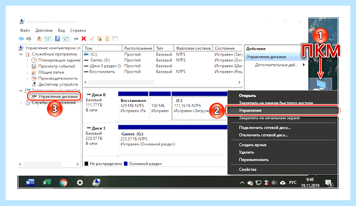Select Computer Management taskbar icon
This screenshot has width=356, height=206.
tap(96, 182)
